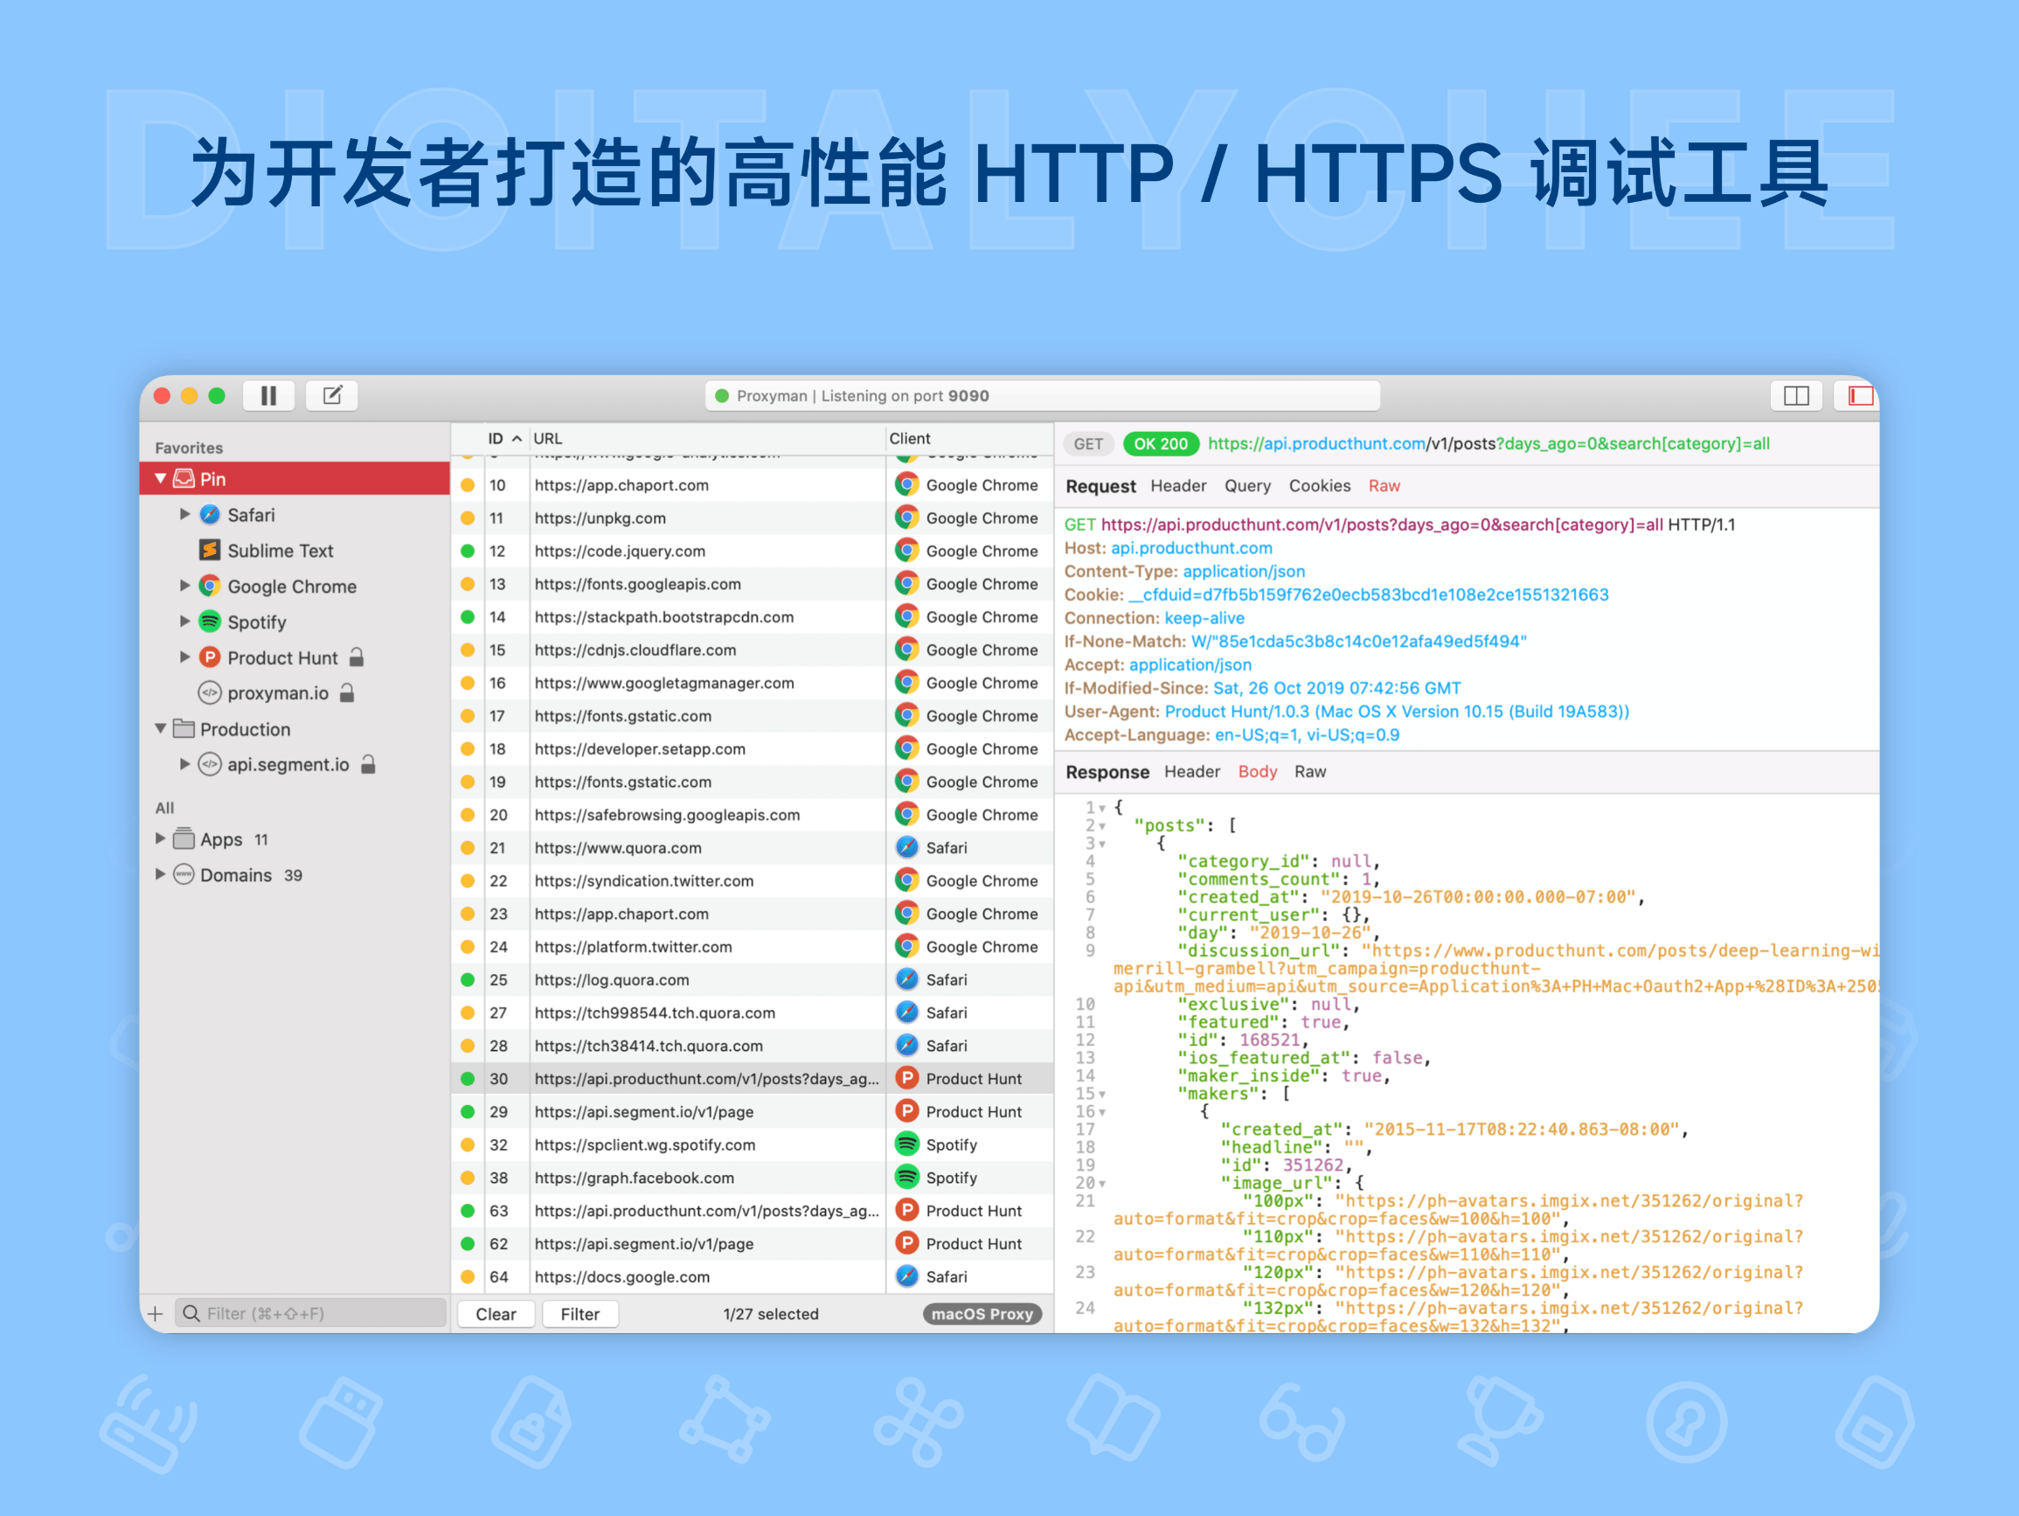This screenshot has width=2019, height=1516.
Task: Click the lock icon next to Product Hunt
Action: (x=357, y=657)
